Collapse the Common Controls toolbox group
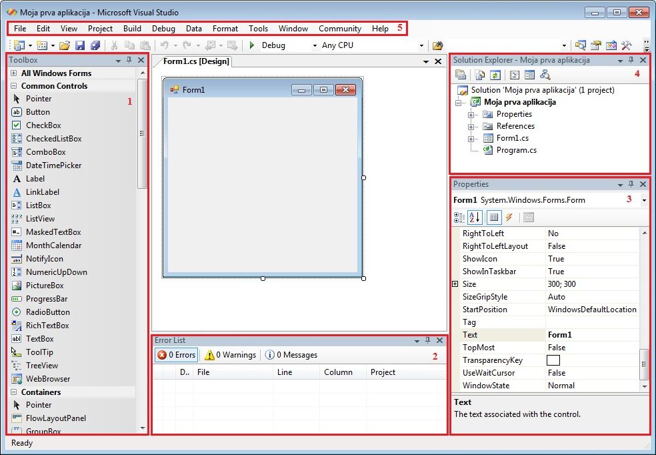 14,86
